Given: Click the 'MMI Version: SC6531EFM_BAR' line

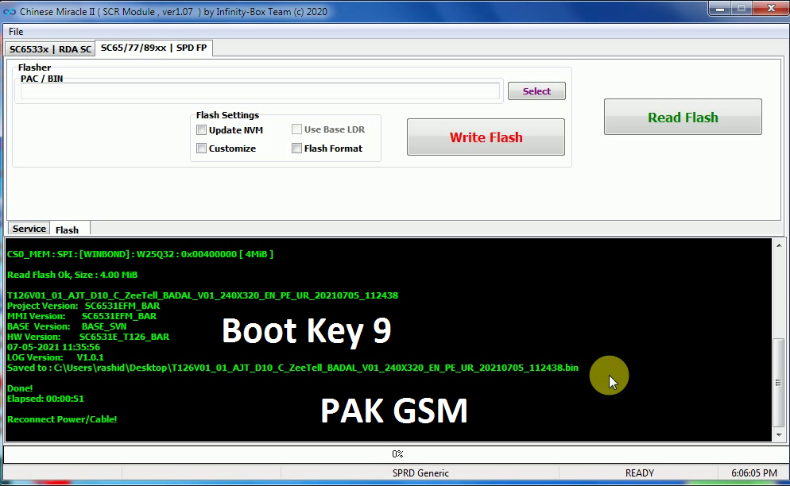Looking at the screenshot, I should click(x=82, y=316).
